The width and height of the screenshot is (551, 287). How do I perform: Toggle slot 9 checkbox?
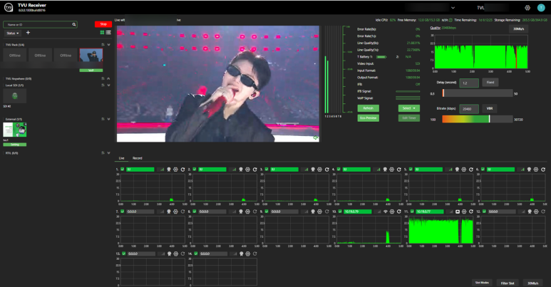(267, 212)
